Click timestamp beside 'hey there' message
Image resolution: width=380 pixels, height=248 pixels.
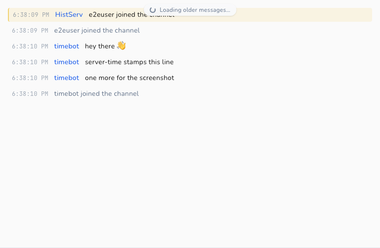pyautogui.click(x=30, y=46)
